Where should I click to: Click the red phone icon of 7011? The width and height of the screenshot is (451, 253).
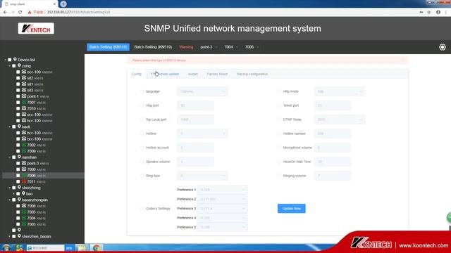(24, 181)
